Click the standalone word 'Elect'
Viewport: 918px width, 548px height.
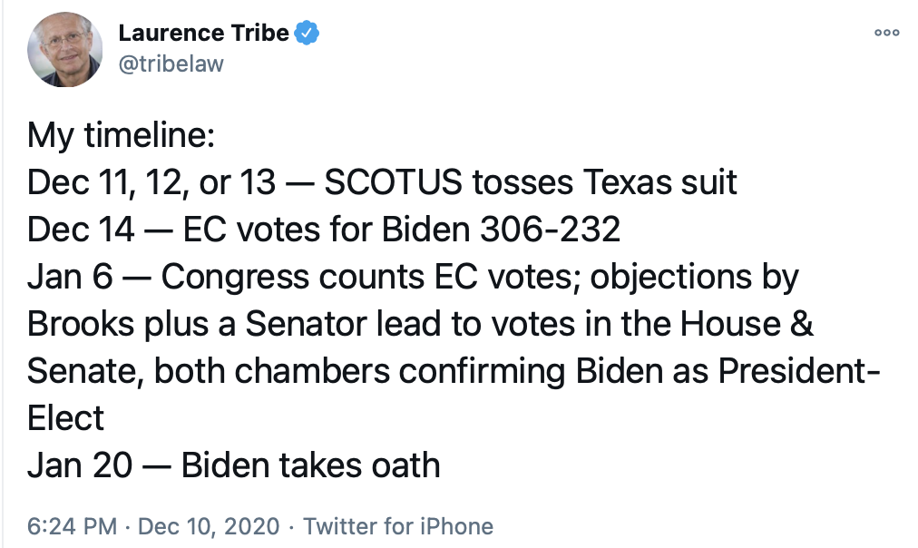click(65, 418)
